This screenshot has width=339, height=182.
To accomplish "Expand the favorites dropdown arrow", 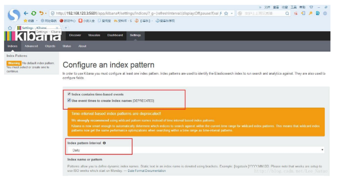I will pos(37,21).
